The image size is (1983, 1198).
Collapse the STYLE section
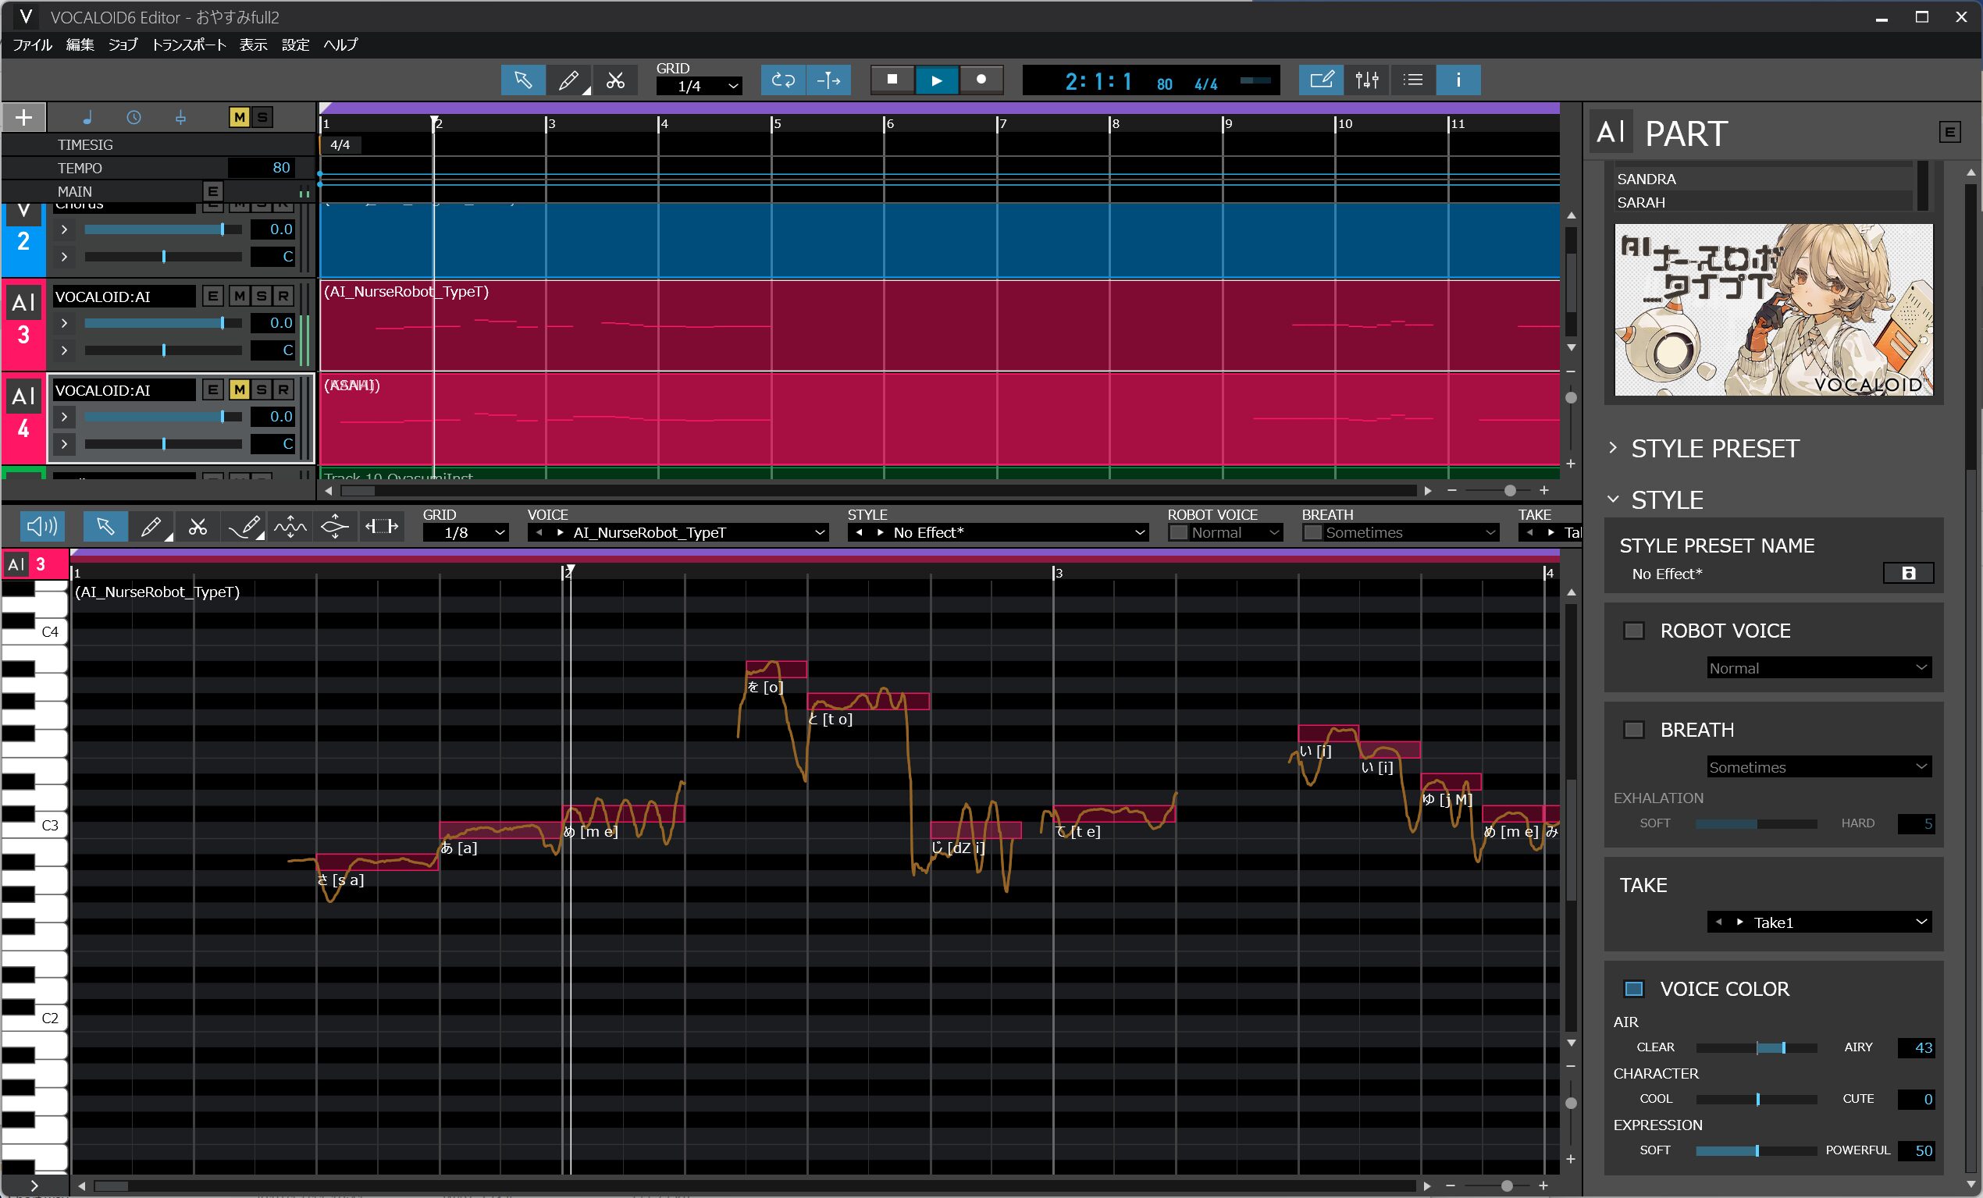tap(1613, 499)
